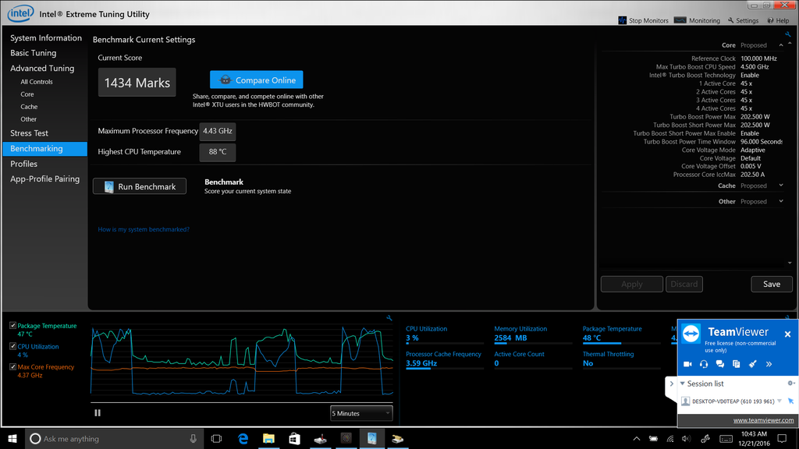This screenshot has height=449, width=799.
Task: Expand the Cache Proposed section chevron
Action: coord(781,186)
